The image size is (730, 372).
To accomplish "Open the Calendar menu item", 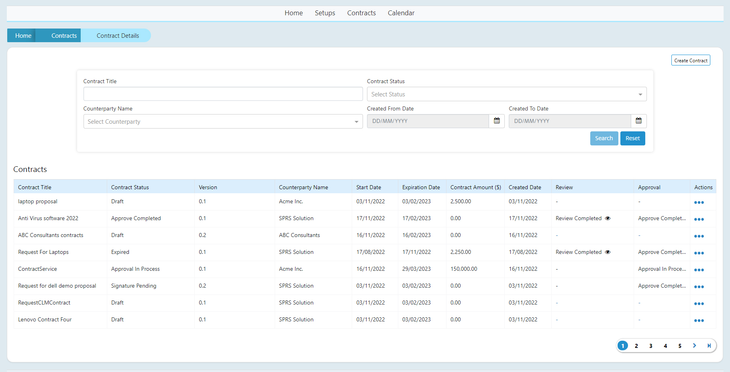I will tap(401, 13).
